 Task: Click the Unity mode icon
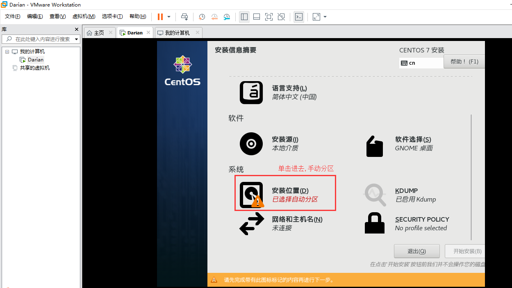(x=281, y=17)
